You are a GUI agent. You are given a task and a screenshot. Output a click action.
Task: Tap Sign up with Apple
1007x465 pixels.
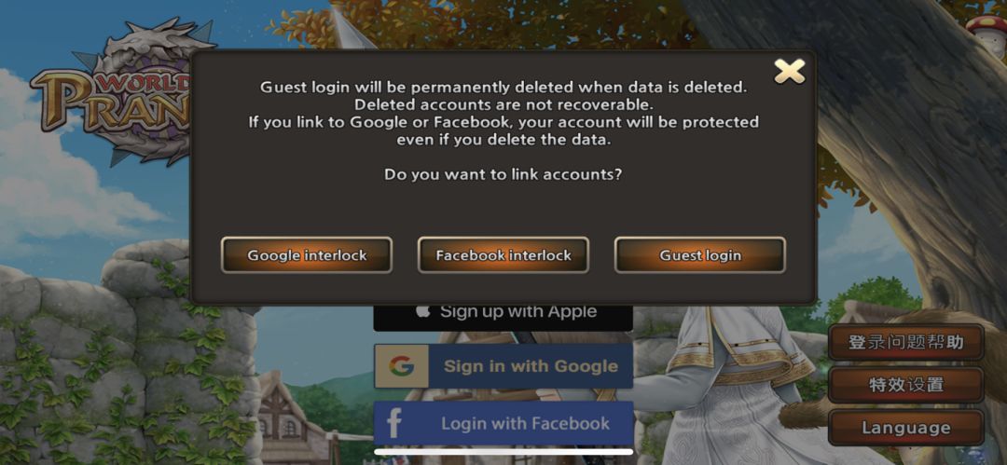coord(503,317)
